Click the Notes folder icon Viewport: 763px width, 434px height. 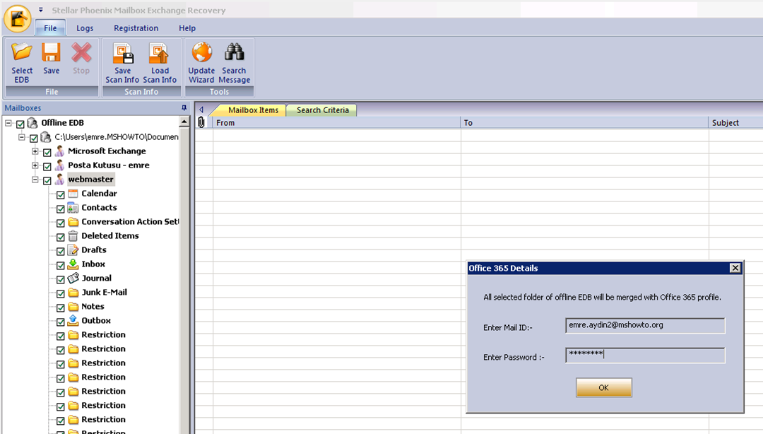tap(73, 306)
